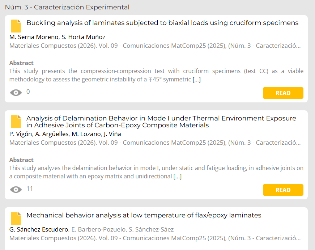Click the eye views icon showing 0
The width and height of the screenshot is (315, 250).
click(16, 93)
